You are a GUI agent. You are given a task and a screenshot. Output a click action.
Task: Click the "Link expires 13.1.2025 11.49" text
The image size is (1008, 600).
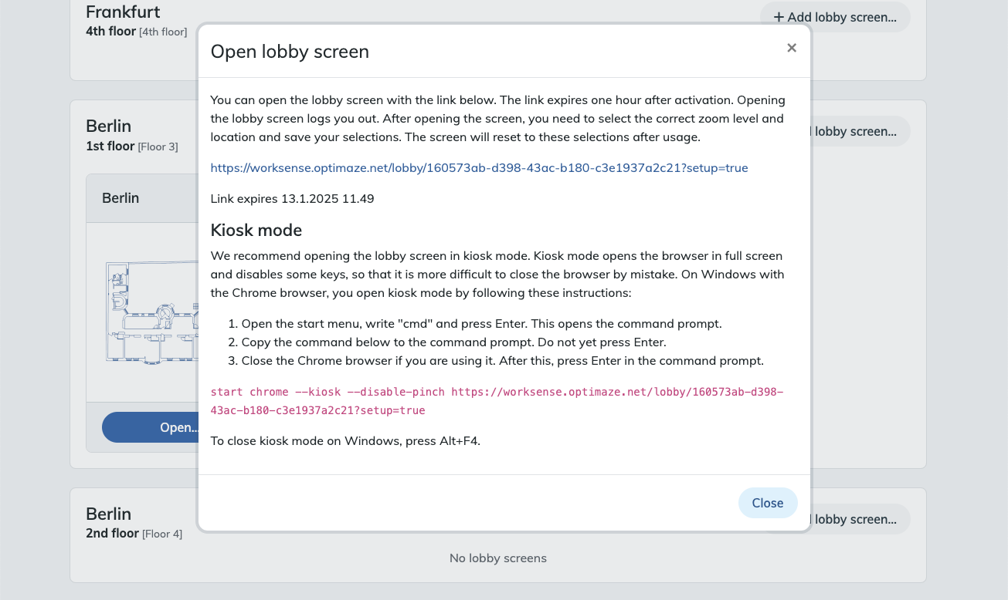(292, 198)
